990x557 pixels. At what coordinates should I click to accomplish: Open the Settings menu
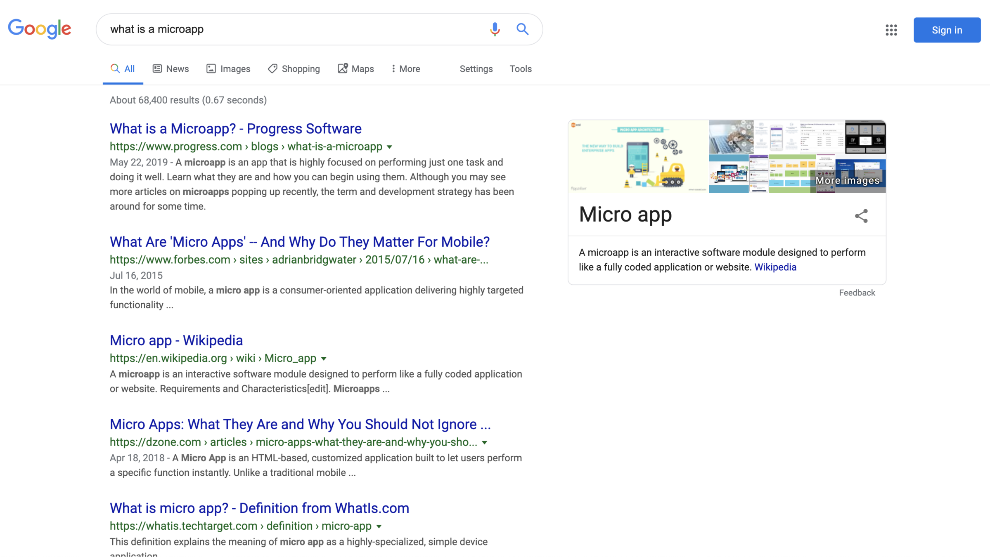476,69
